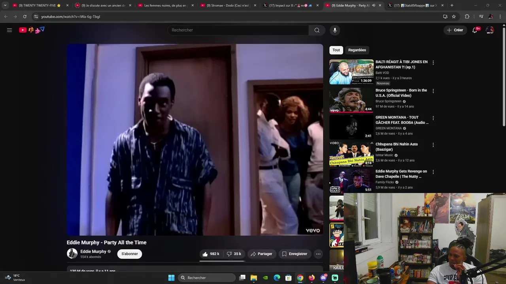Open options for Born in the U.S.A. video
Viewport: 506px width, 284px height.
[433, 91]
